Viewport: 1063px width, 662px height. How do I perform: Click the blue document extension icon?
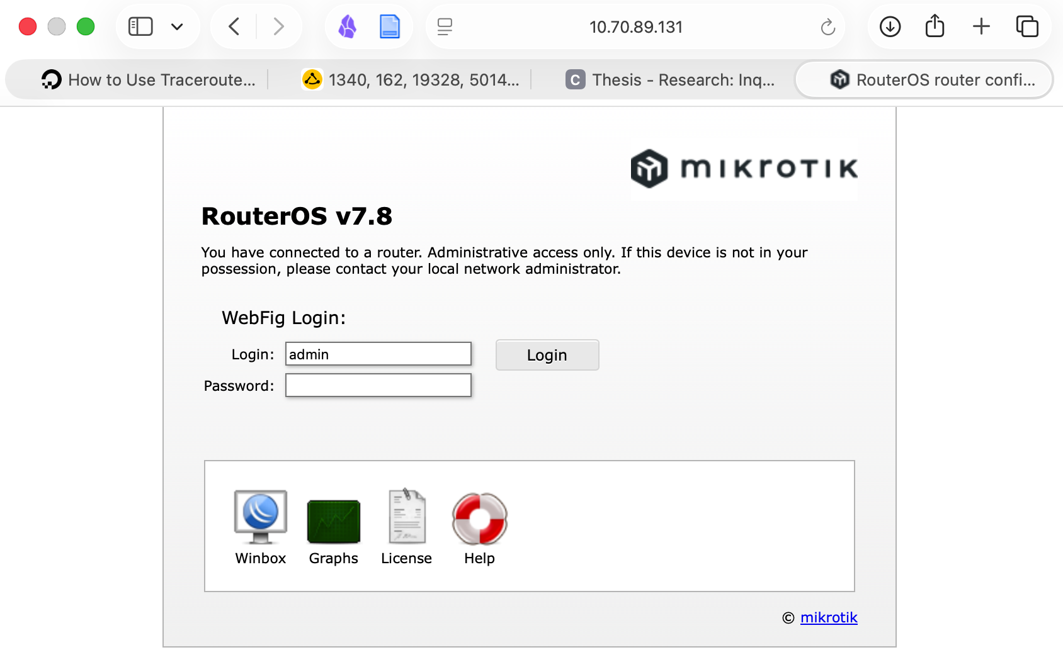tap(390, 26)
